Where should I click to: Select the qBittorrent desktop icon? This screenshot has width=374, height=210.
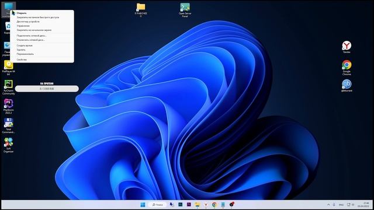(347, 86)
